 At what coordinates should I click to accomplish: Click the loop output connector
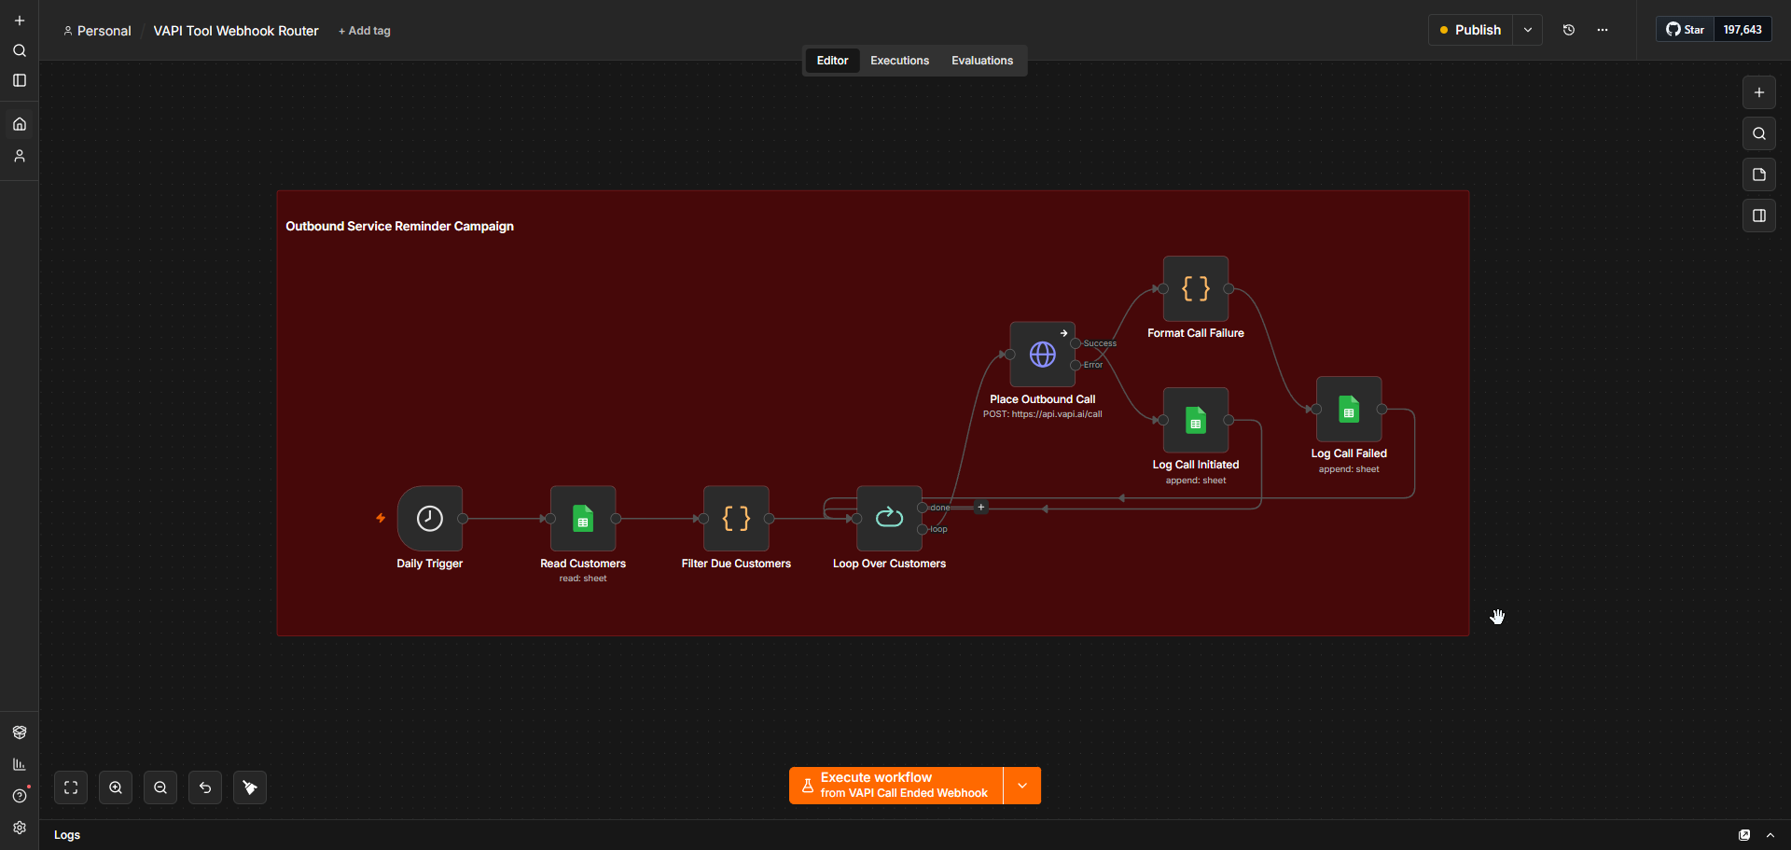click(923, 529)
